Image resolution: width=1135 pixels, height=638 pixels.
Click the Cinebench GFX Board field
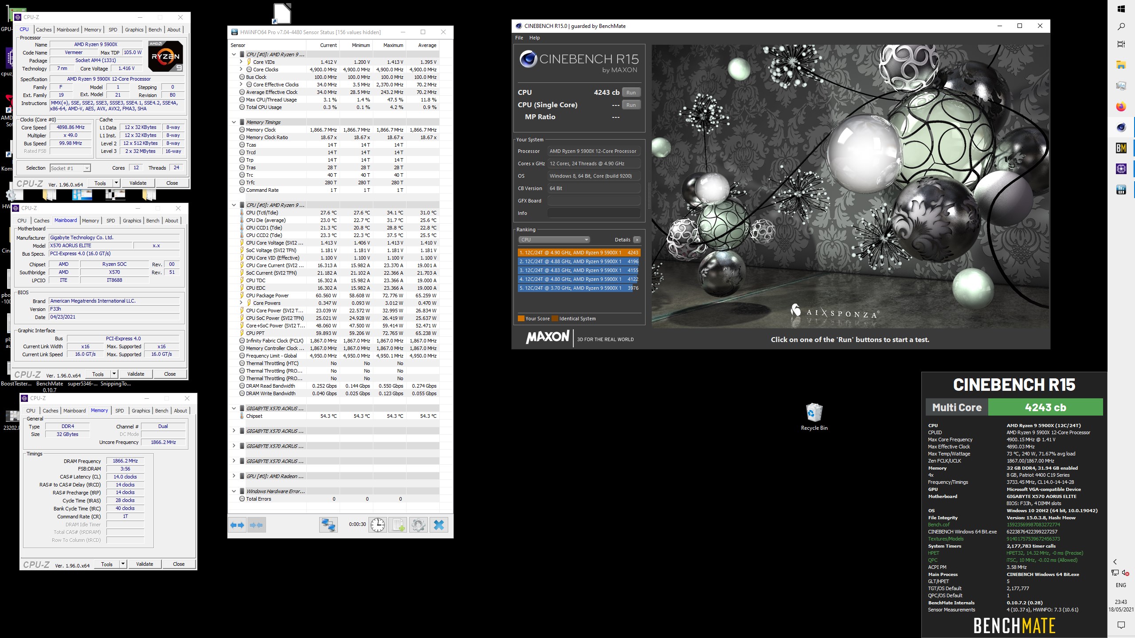594,201
